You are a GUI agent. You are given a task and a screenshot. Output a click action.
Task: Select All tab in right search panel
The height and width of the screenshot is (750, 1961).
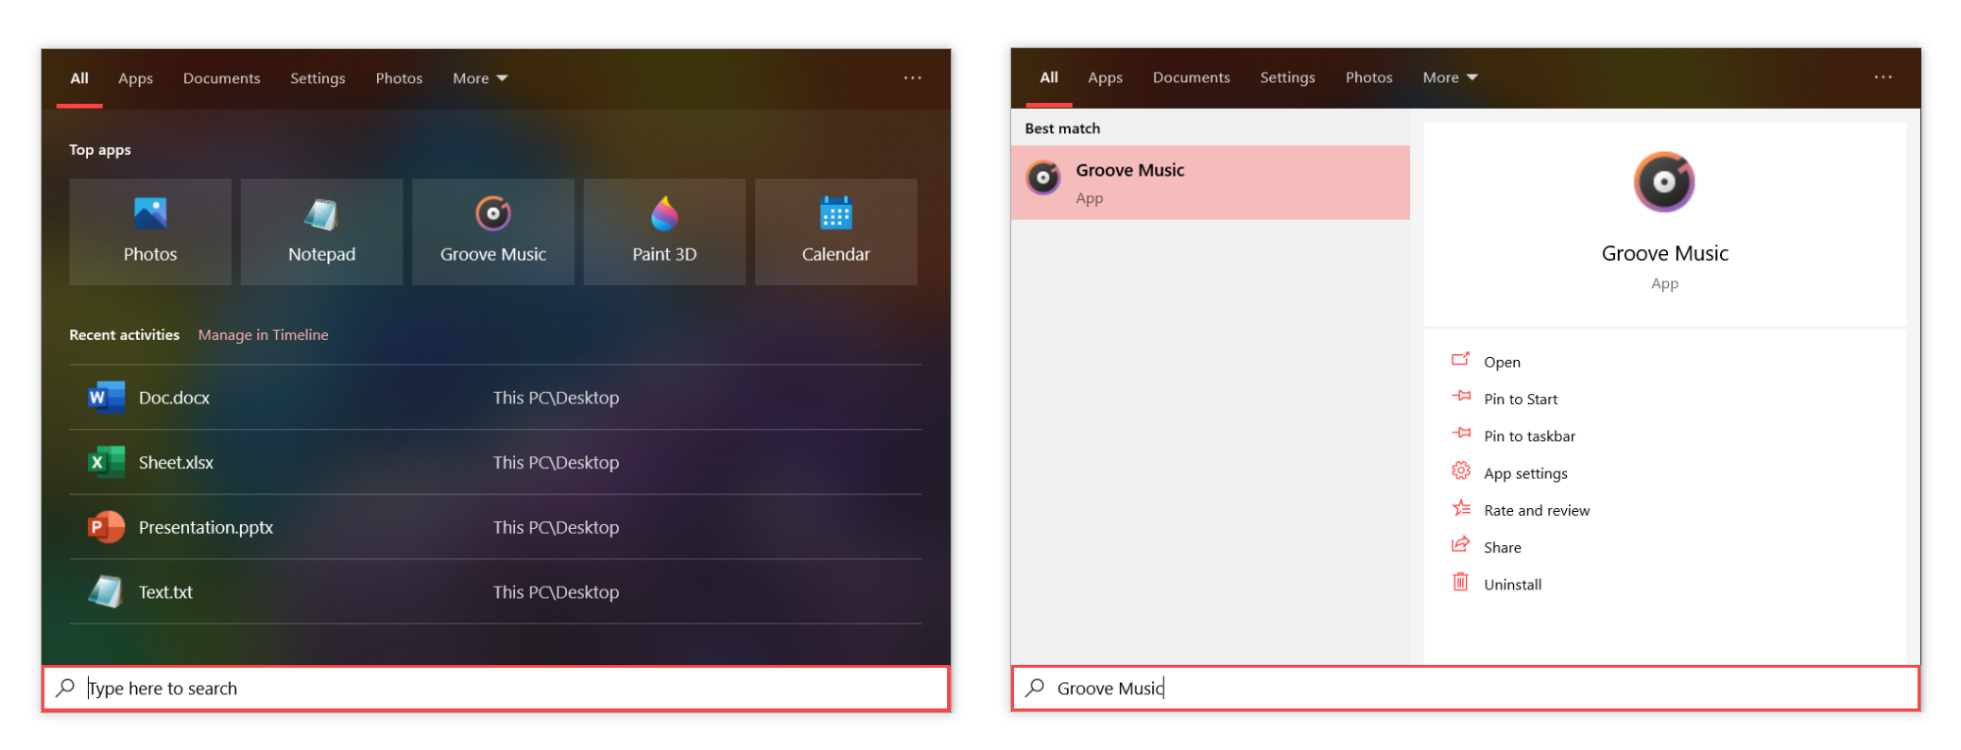1049,77
